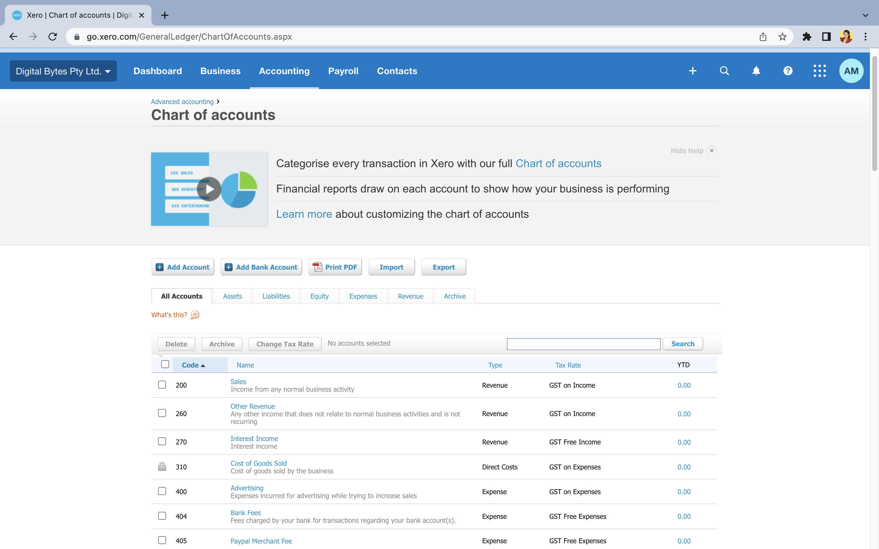This screenshot has width=879, height=549.
Task: Click the plus create-new icon in header
Action: click(693, 71)
